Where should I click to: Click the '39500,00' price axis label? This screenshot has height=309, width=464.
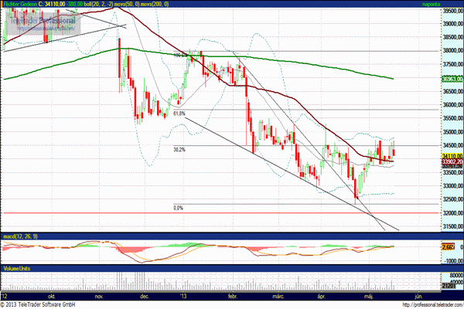coord(452,11)
